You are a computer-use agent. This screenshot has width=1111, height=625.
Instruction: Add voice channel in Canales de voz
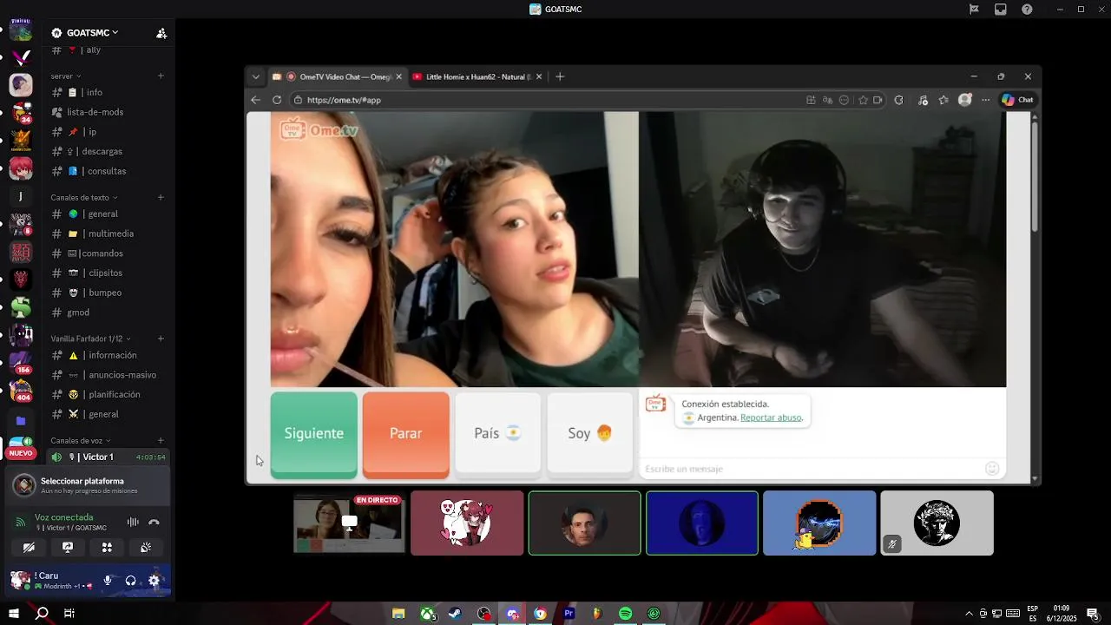[x=161, y=440]
